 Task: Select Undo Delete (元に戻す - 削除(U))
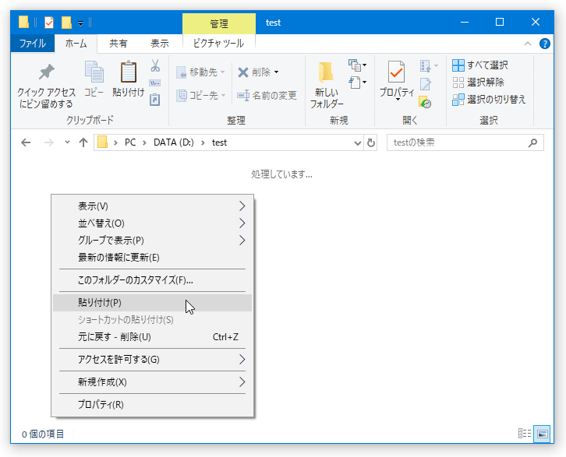coord(152,337)
